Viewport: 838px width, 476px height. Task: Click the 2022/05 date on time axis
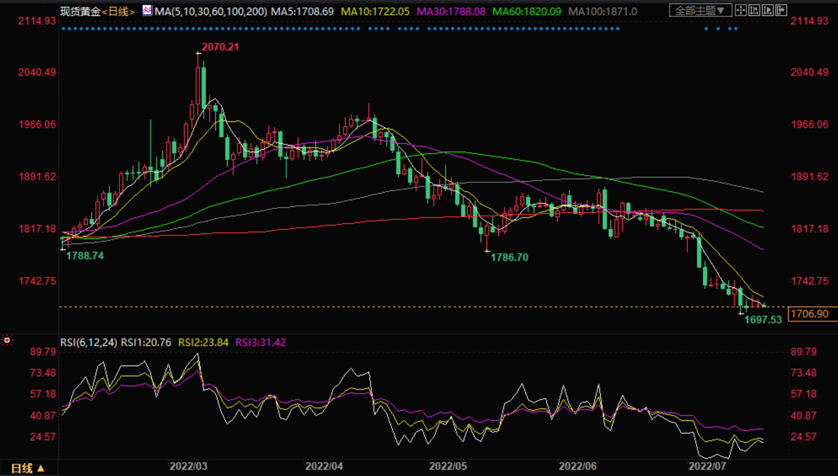(448, 466)
